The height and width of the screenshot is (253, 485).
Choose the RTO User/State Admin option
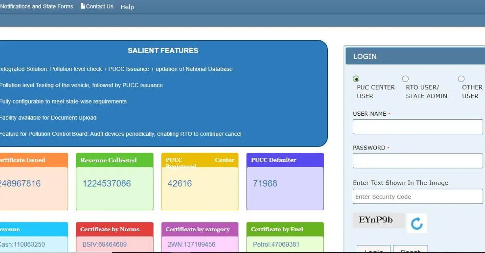405,79
